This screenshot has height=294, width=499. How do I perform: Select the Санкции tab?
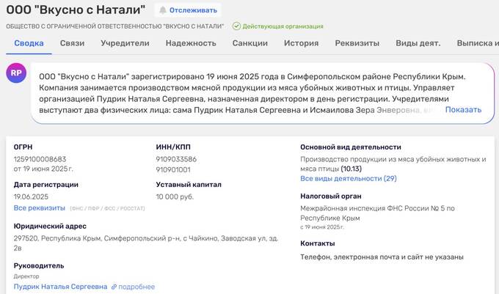coord(249,43)
